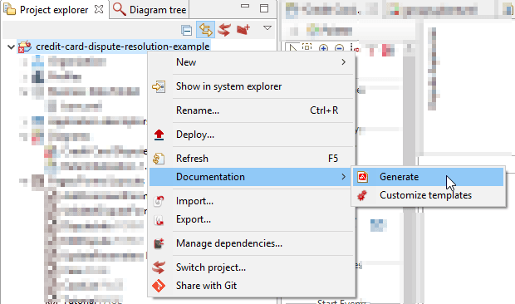Click the Switch project red arrows icon

(x=159, y=267)
